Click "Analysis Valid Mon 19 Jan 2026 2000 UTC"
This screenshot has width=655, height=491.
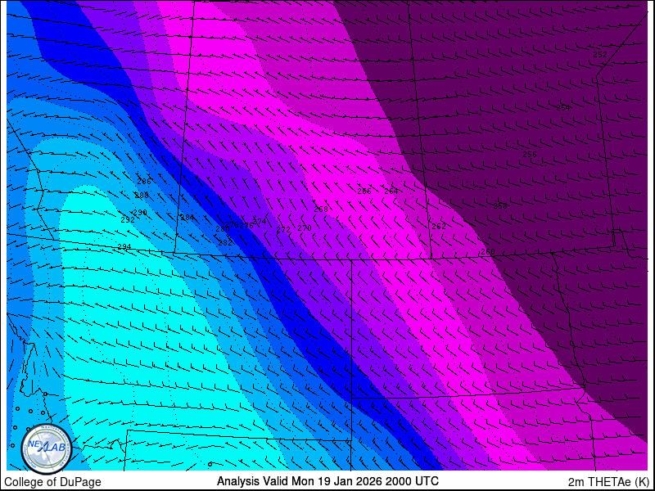327,481
